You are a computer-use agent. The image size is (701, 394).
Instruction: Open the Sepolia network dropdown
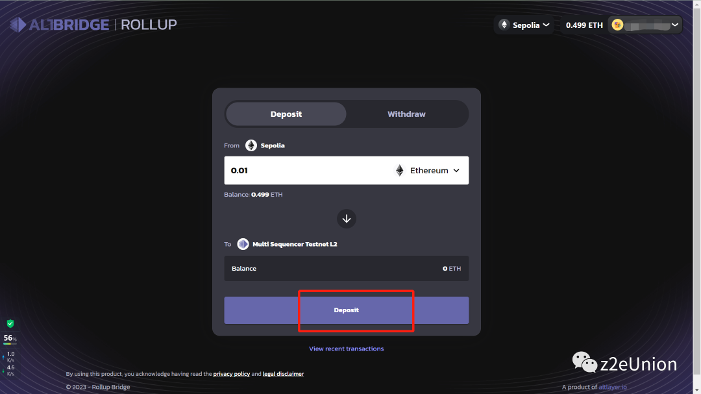(x=524, y=25)
